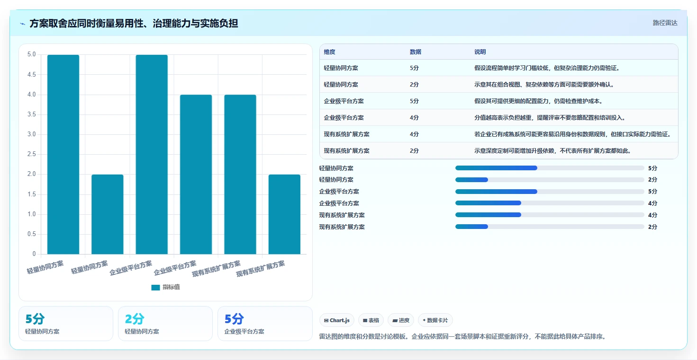Click the 说明 column header
697x360 pixels.
[x=480, y=52]
